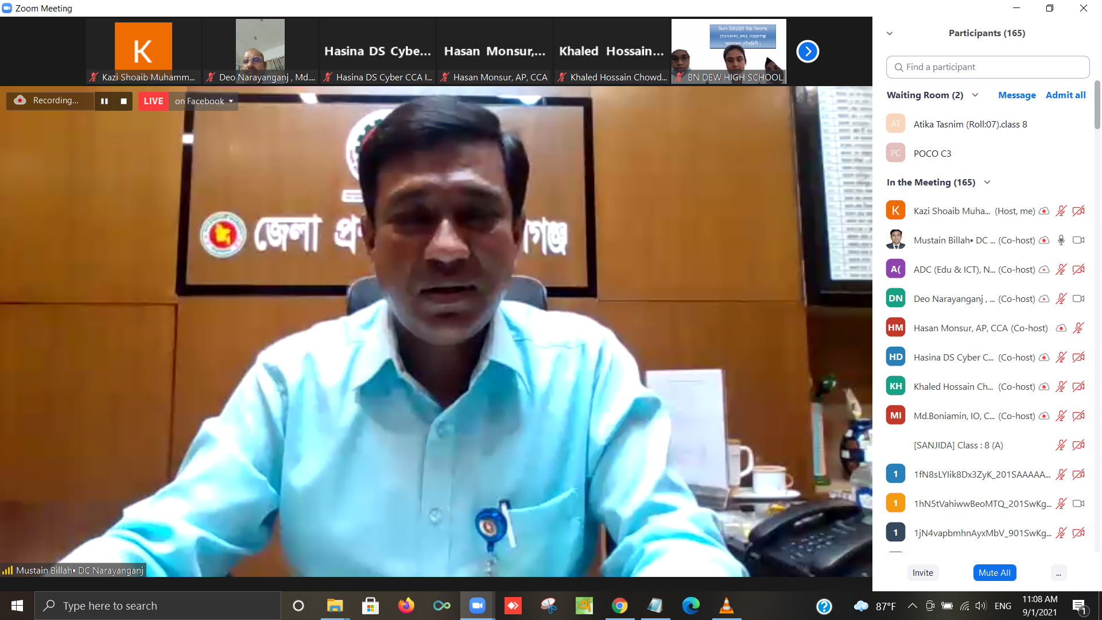
Task: Open VLC media player from taskbar
Action: click(x=726, y=606)
